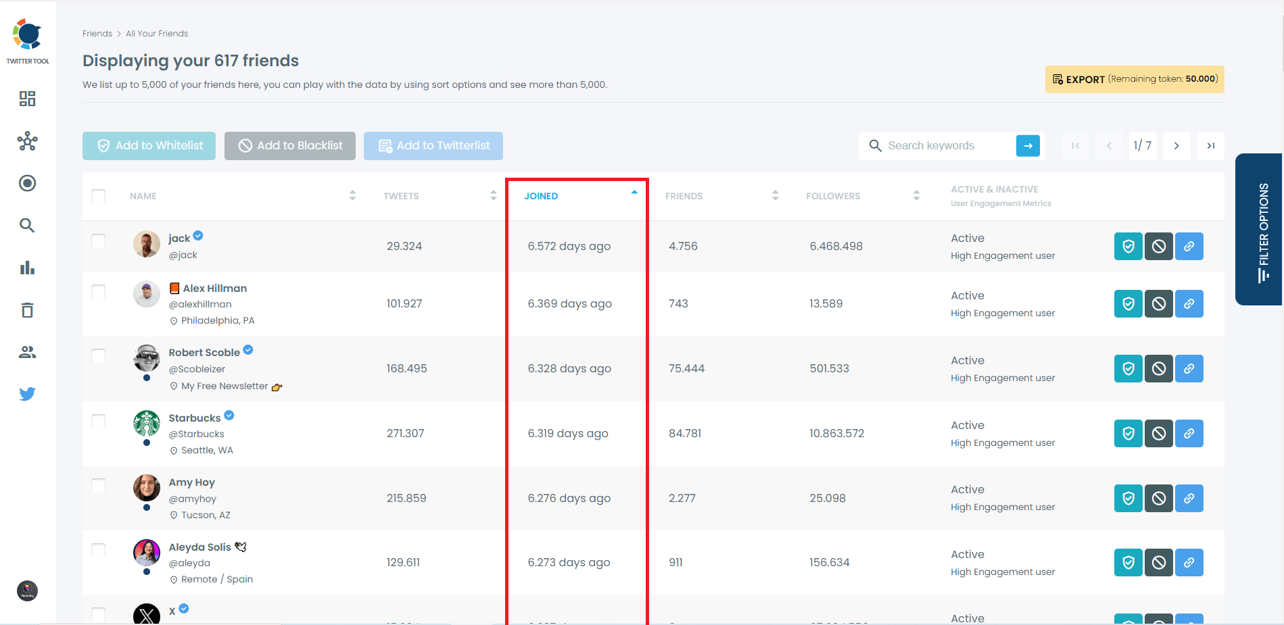1284x625 pixels.
Task: Click Add to Twitterlist button
Action: point(433,146)
